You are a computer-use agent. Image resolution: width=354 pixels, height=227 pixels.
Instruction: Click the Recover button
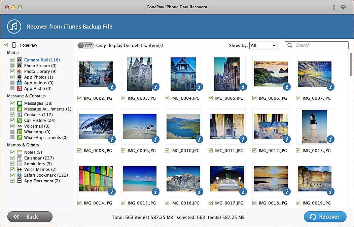[325, 217]
